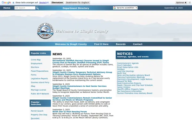Open the Flood Preparedness link
The width and height of the screenshot is (192, 120).
pos(40,71)
